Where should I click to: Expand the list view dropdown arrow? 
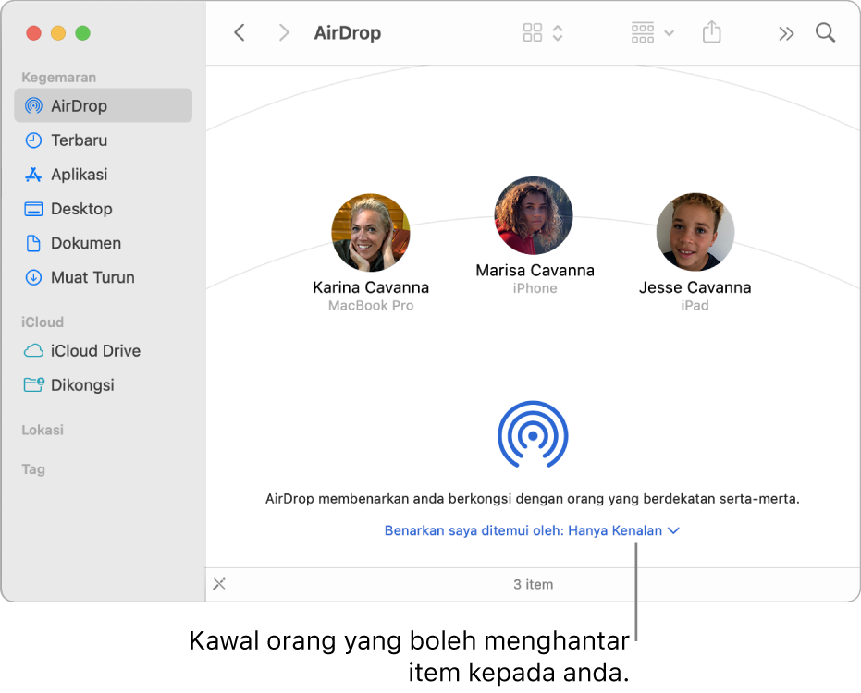click(x=670, y=32)
